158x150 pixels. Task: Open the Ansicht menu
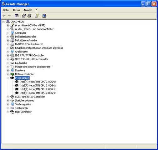click(x=28, y=10)
